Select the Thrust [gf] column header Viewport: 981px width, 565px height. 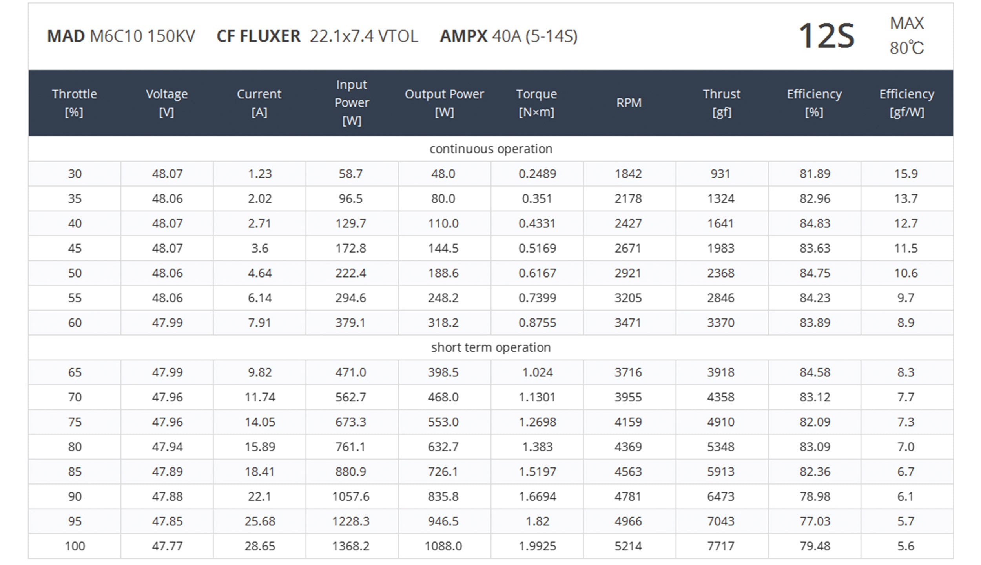tap(722, 103)
